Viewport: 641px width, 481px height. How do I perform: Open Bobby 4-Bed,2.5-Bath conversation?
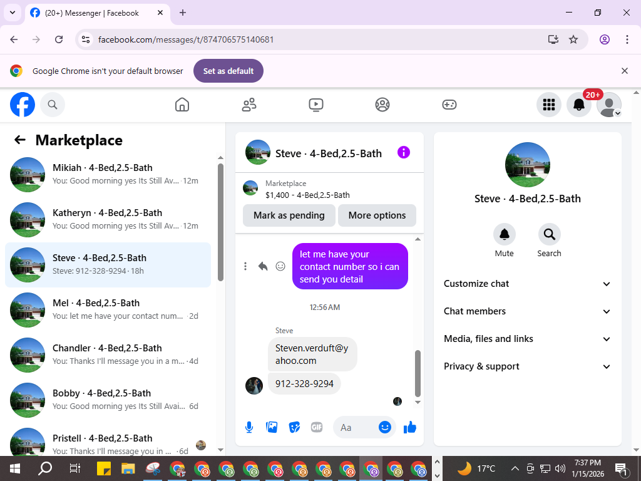click(x=108, y=400)
